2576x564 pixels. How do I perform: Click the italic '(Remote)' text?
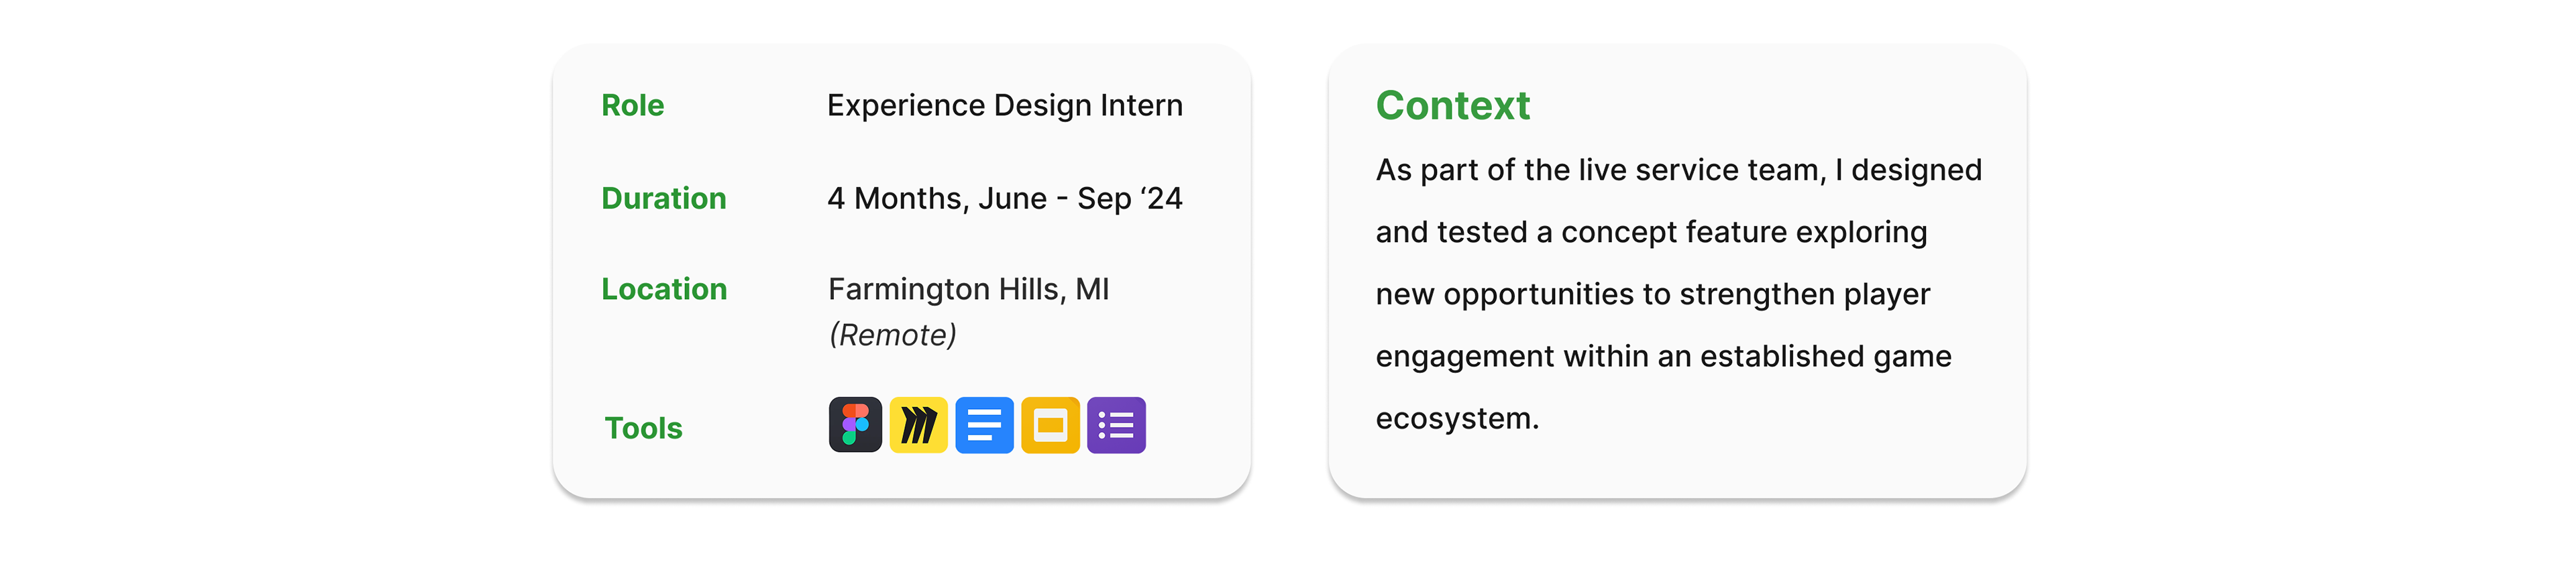pos(892,335)
